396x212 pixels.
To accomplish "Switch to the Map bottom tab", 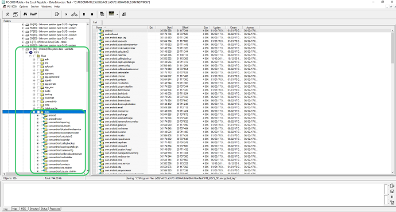I will [x=15, y=209].
